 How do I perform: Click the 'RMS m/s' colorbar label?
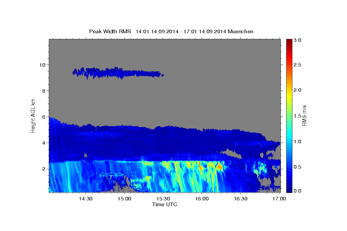304,115
